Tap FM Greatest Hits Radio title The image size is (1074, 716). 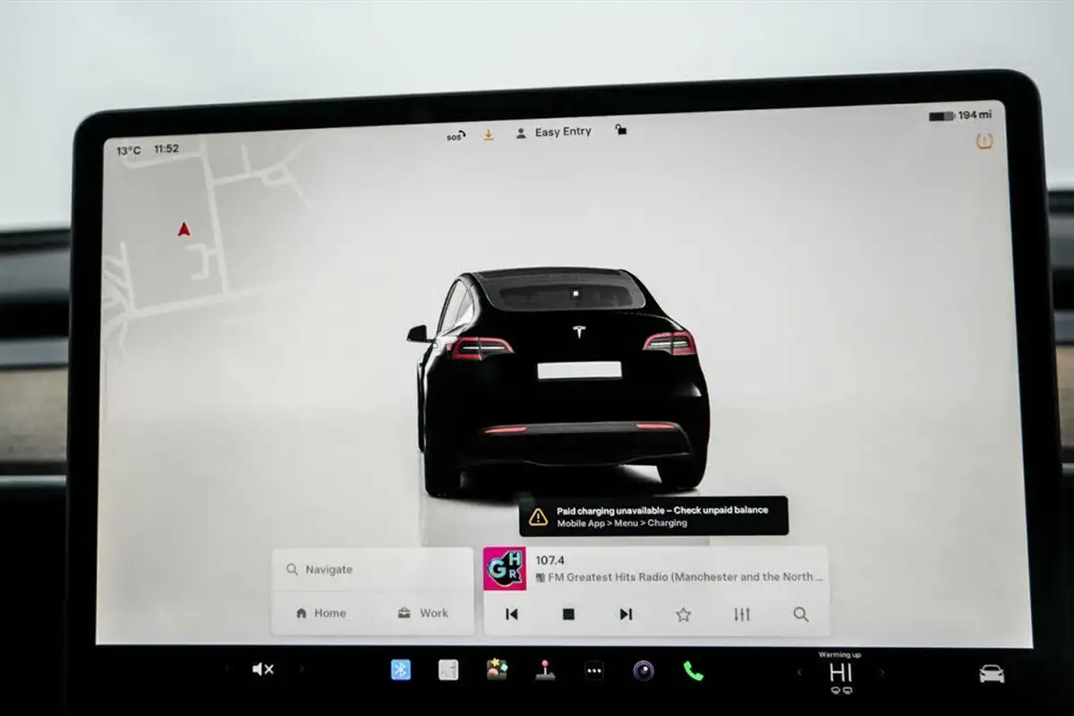tap(679, 578)
